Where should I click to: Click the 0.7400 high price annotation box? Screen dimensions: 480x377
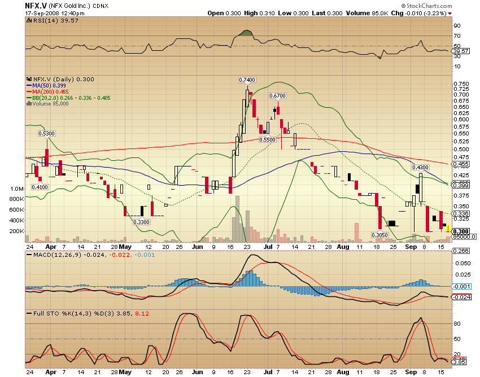(247, 80)
